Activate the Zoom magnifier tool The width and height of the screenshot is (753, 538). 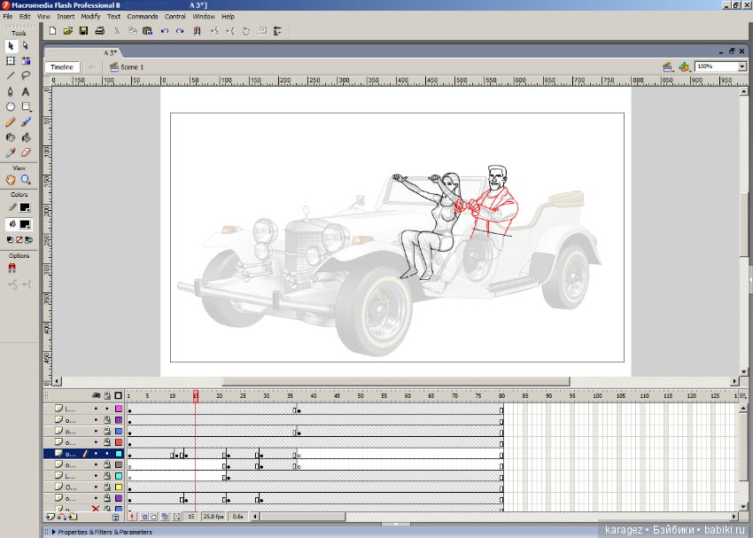click(x=26, y=179)
